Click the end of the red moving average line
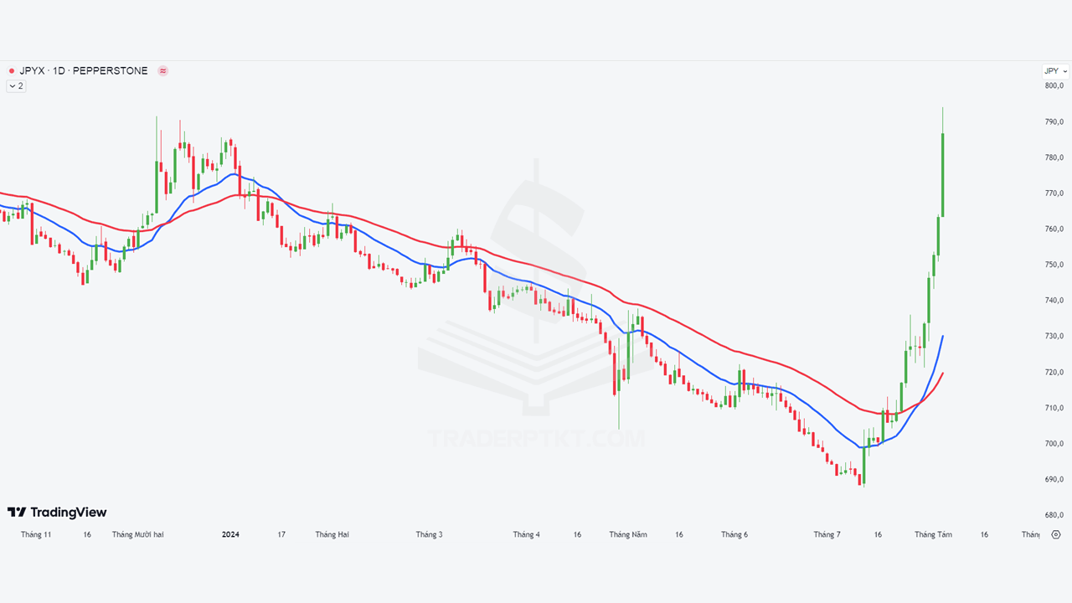 coord(943,374)
